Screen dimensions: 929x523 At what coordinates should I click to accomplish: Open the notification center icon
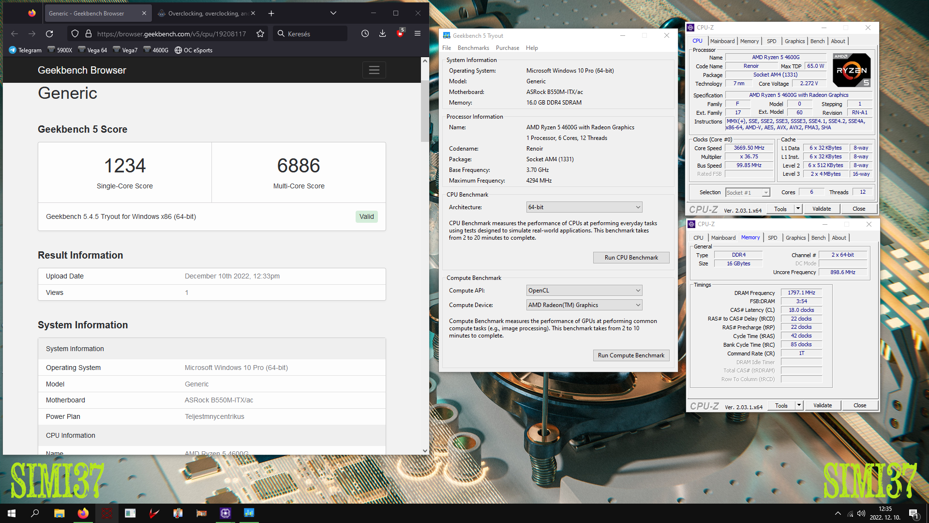point(914,513)
